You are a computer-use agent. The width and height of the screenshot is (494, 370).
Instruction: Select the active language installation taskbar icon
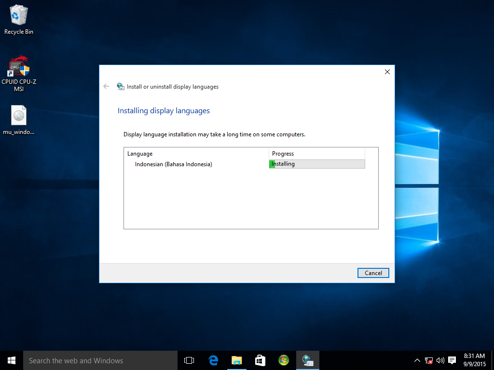(x=307, y=360)
